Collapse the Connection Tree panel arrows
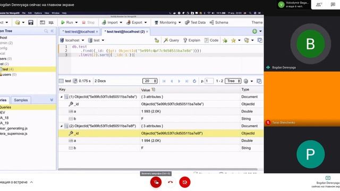Screen dimensions: 340x191 [x=52, y=31]
